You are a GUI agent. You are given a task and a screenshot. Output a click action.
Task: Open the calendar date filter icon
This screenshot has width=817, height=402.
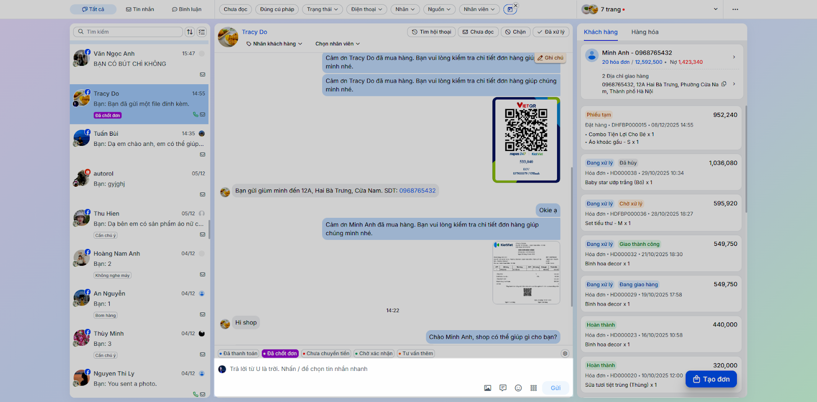point(510,9)
